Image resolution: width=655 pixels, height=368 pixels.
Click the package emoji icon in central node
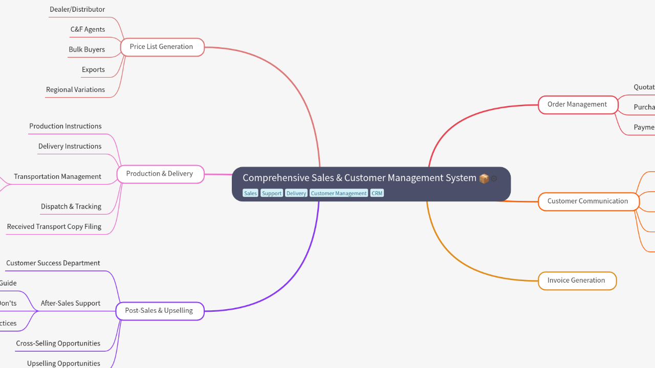pyautogui.click(x=484, y=178)
